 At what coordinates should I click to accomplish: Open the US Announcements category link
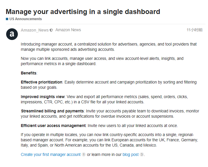[x=25, y=19]
